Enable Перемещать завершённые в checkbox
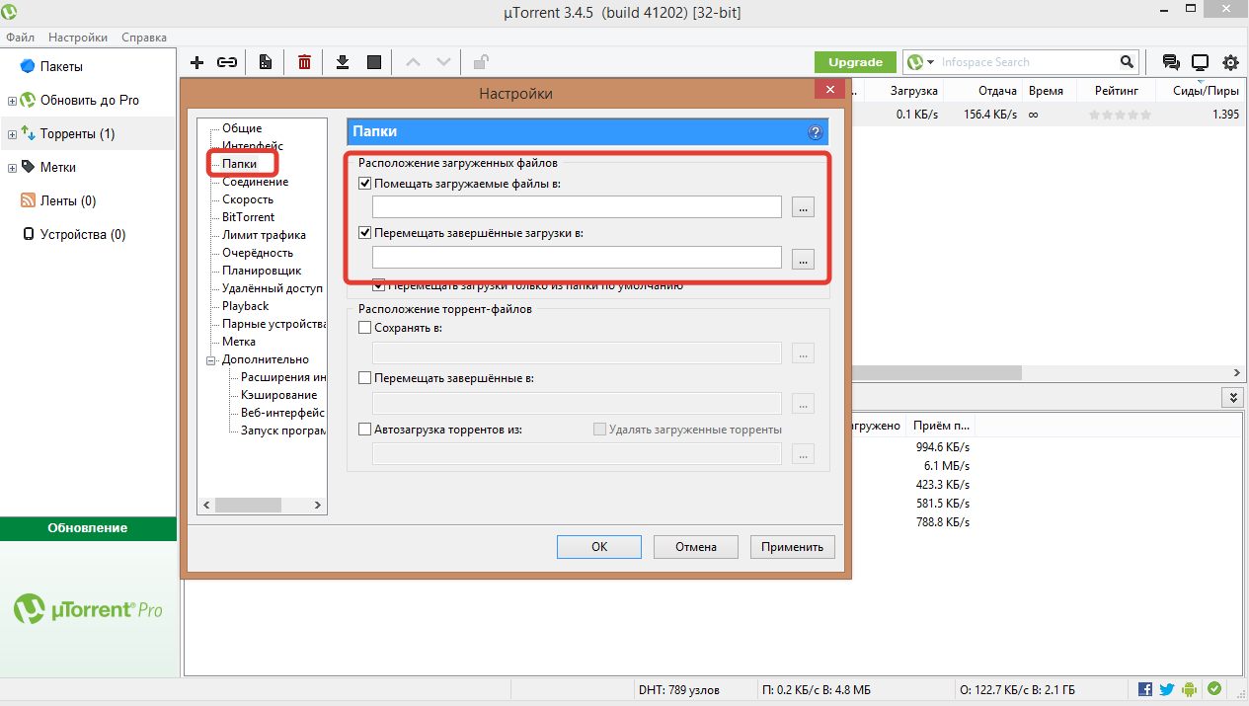This screenshot has width=1249, height=706. pos(365,377)
